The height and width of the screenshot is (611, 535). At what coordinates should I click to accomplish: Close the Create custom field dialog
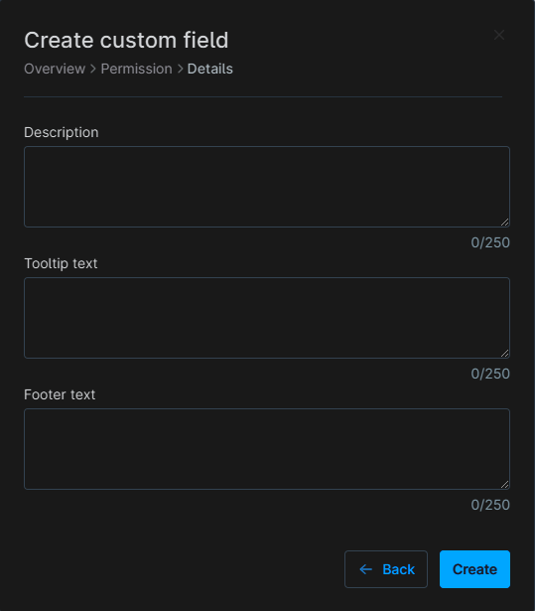point(499,35)
